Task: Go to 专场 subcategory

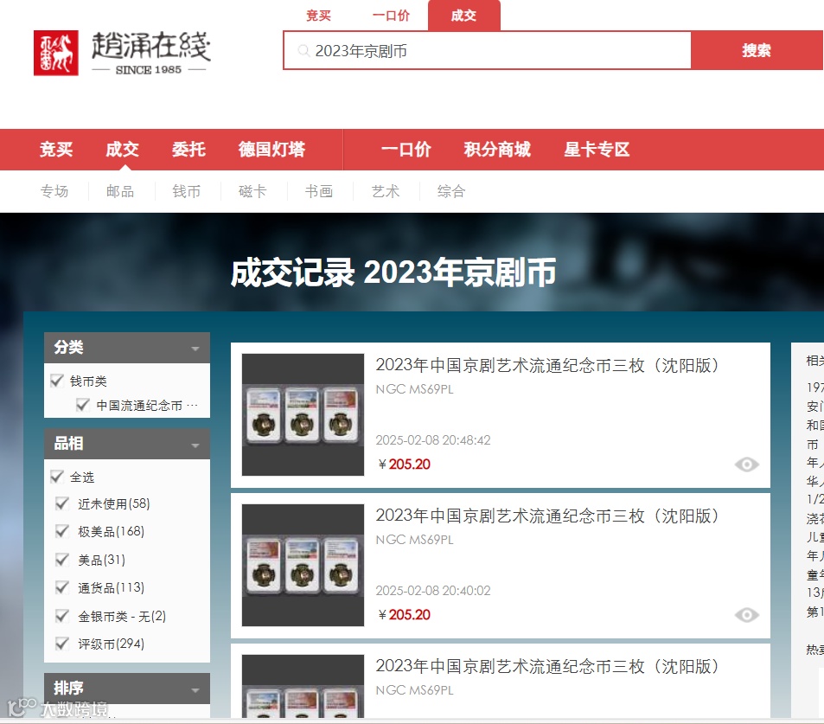Action: [54, 191]
